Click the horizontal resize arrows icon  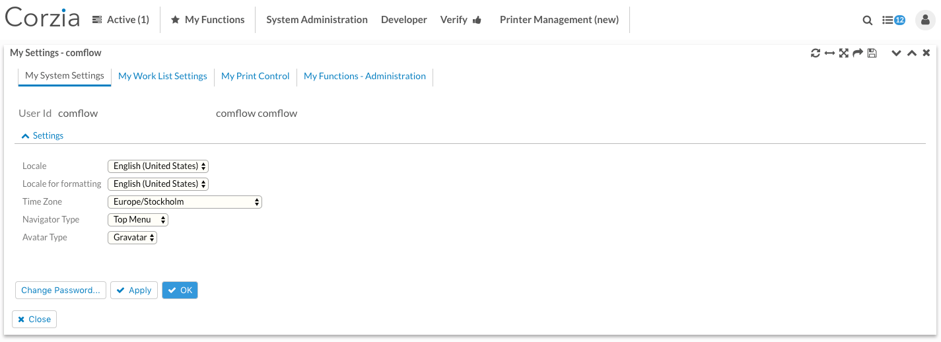pyautogui.click(x=829, y=53)
